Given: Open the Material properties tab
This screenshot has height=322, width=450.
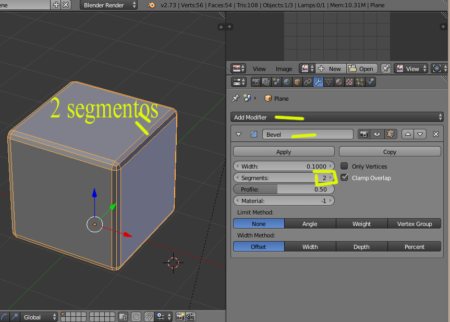Looking at the screenshot, I should point(338,82).
